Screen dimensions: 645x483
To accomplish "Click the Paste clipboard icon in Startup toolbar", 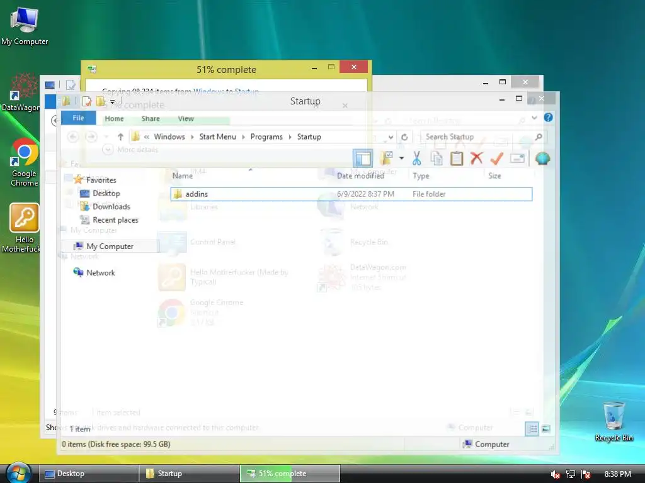I will (457, 158).
